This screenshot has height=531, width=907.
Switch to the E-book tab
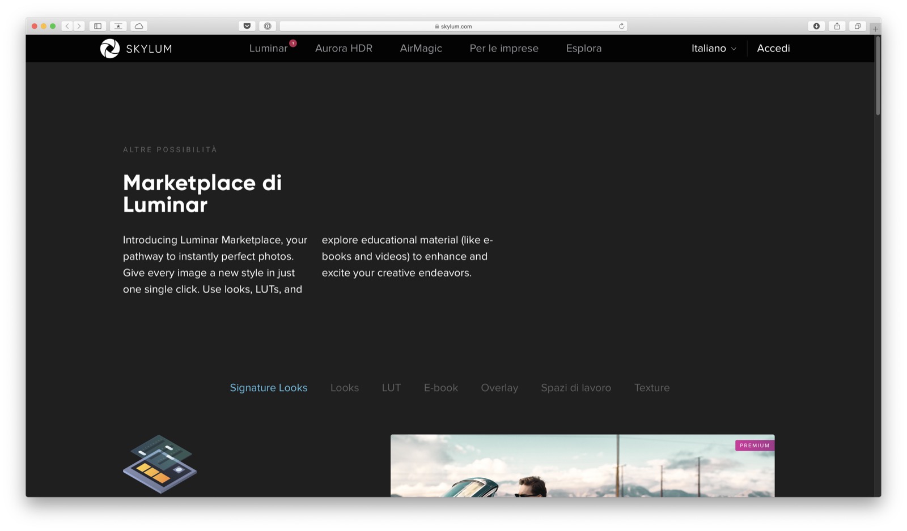(x=441, y=388)
